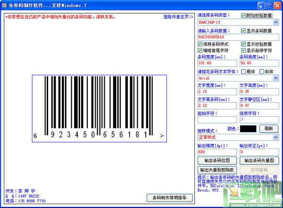
Task: Click the text width field under 文字宽度
Action: coord(217,92)
